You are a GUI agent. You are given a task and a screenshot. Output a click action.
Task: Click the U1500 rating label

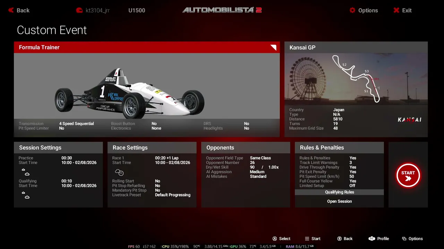pyautogui.click(x=137, y=10)
